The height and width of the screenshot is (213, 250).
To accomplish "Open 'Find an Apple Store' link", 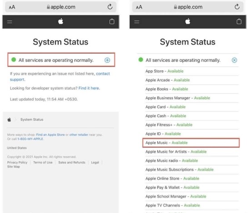I will 50,134.
